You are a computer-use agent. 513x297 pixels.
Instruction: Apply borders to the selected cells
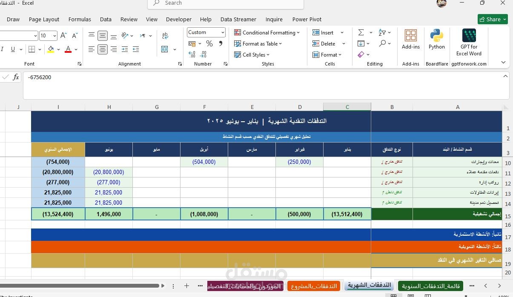(32, 49)
